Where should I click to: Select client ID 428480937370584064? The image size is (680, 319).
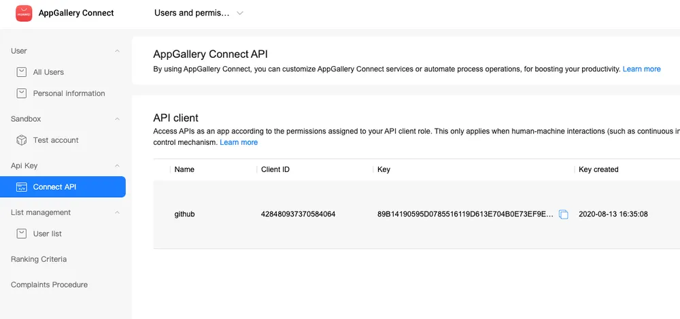[x=298, y=214]
